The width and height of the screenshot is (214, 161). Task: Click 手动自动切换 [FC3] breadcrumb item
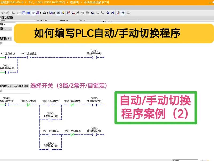pos(96,2)
